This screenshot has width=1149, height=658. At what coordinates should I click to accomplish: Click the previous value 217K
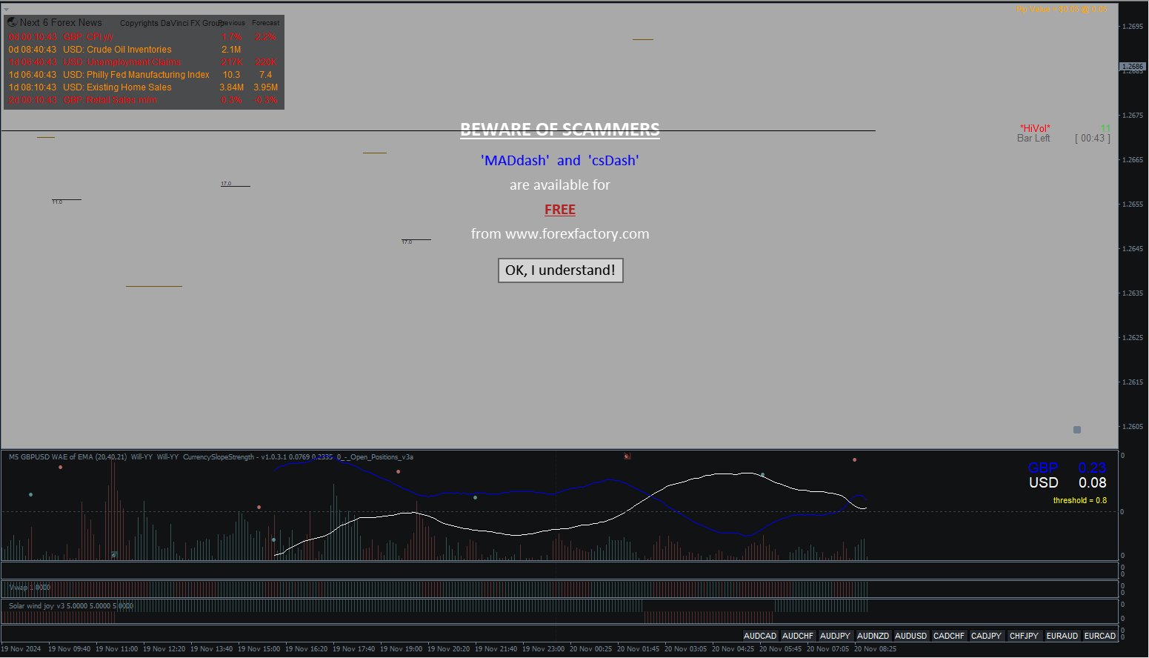[232, 62]
